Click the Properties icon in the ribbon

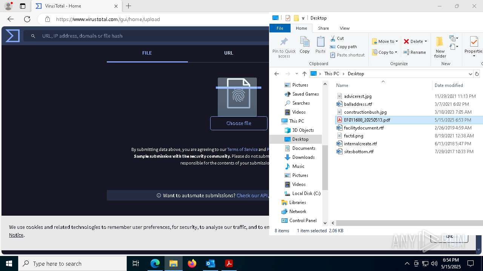tap(474, 42)
